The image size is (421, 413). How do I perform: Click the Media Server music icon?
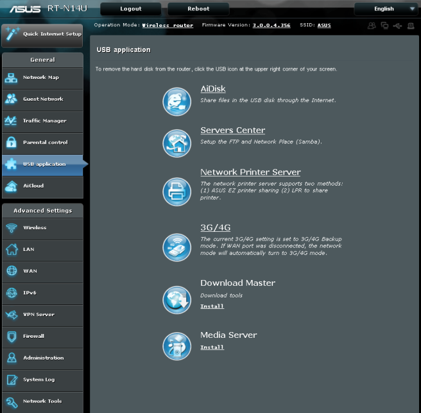pyautogui.click(x=176, y=346)
